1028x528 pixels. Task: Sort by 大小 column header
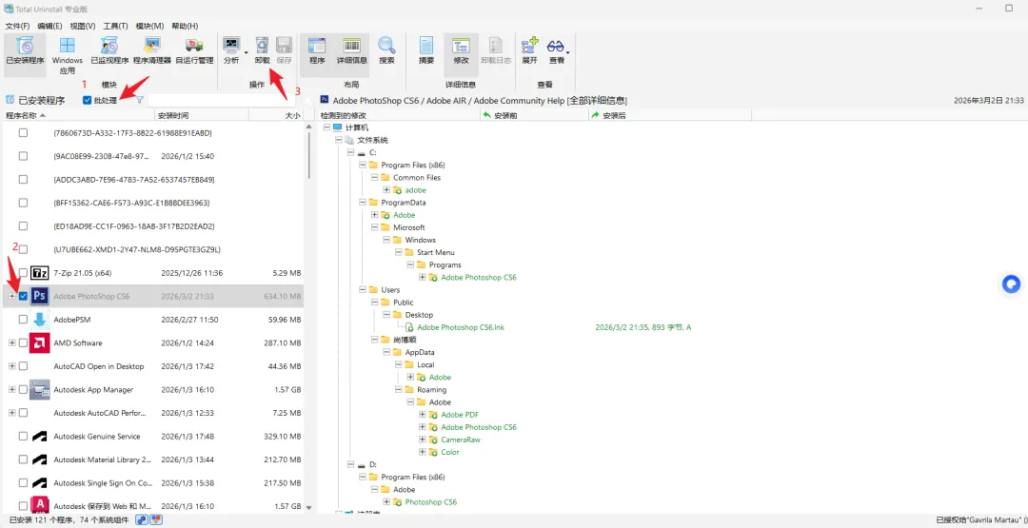[276, 115]
